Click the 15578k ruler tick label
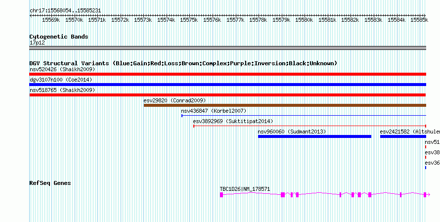This screenshot has width=440, height=222. [258, 20]
